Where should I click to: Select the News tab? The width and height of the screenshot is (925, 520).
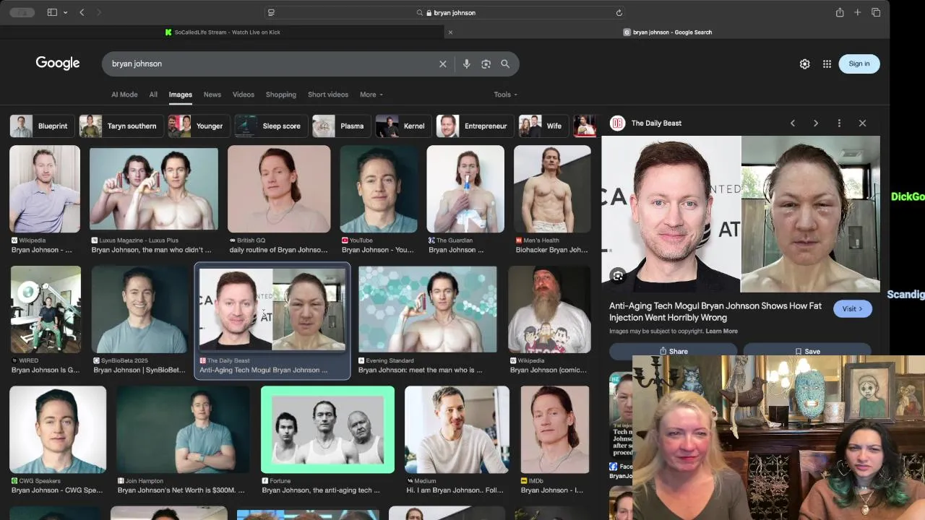[x=212, y=95]
